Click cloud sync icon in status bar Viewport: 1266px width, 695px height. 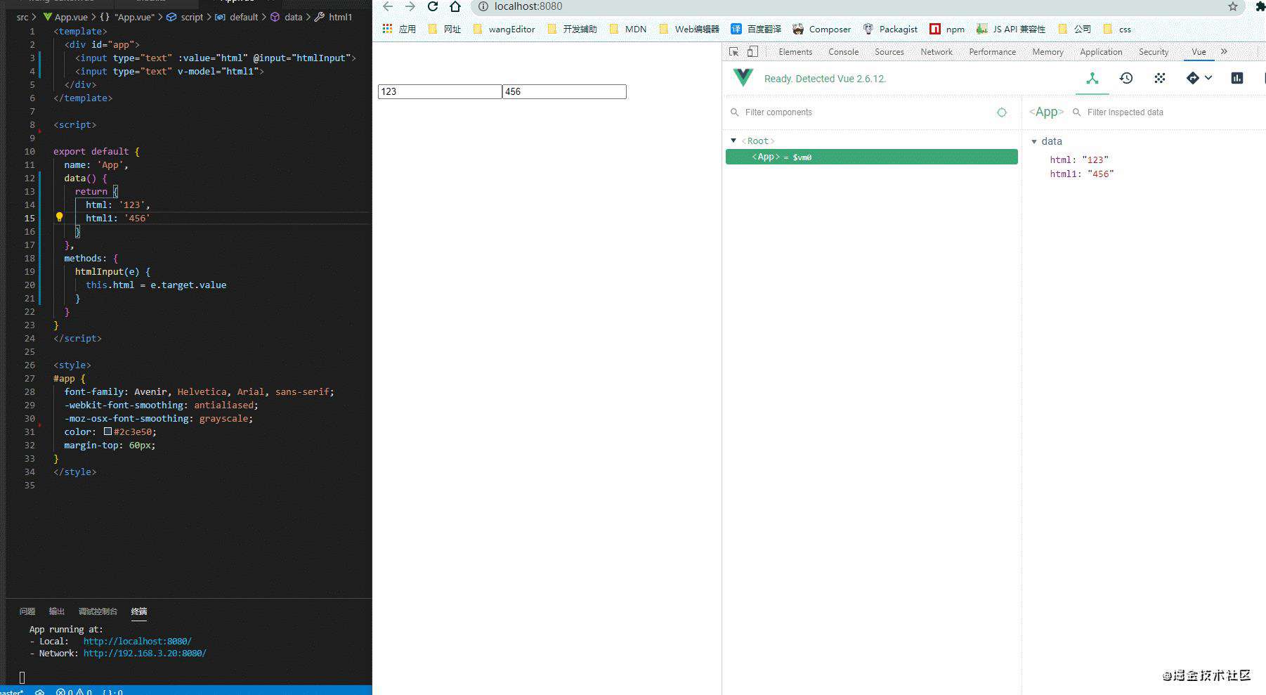click(x=40, y=691)
